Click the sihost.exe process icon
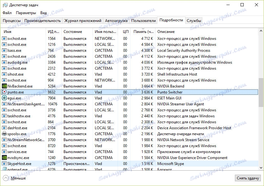 tap(4, 74)
